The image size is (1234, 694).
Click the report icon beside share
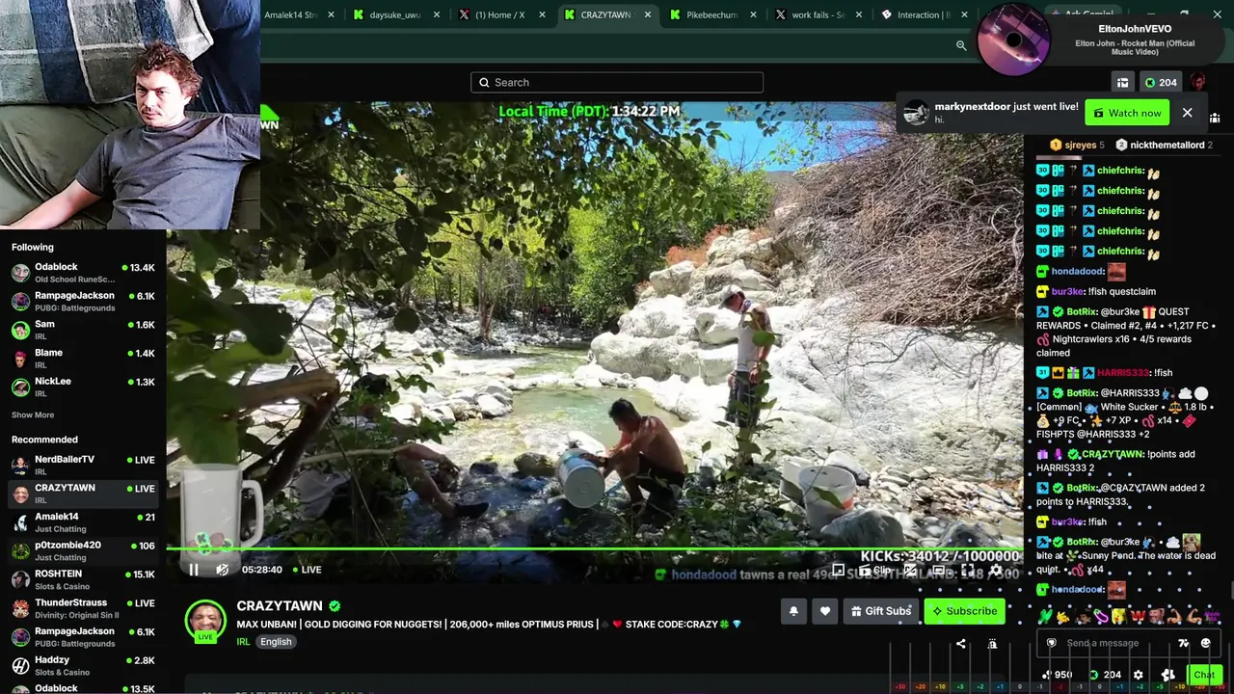click(x=992, y=644)
